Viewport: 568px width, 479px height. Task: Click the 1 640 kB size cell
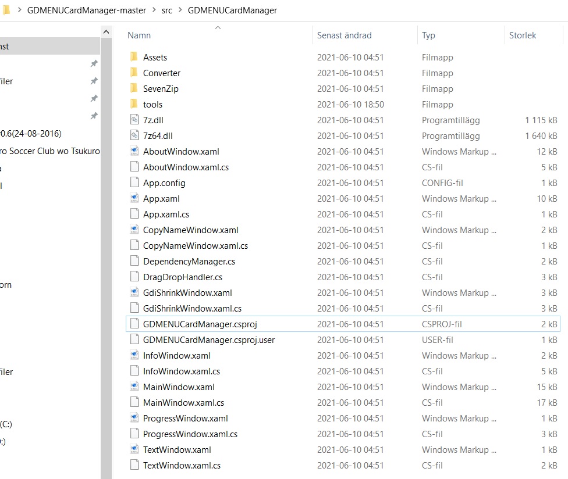(x=541, y=135)
